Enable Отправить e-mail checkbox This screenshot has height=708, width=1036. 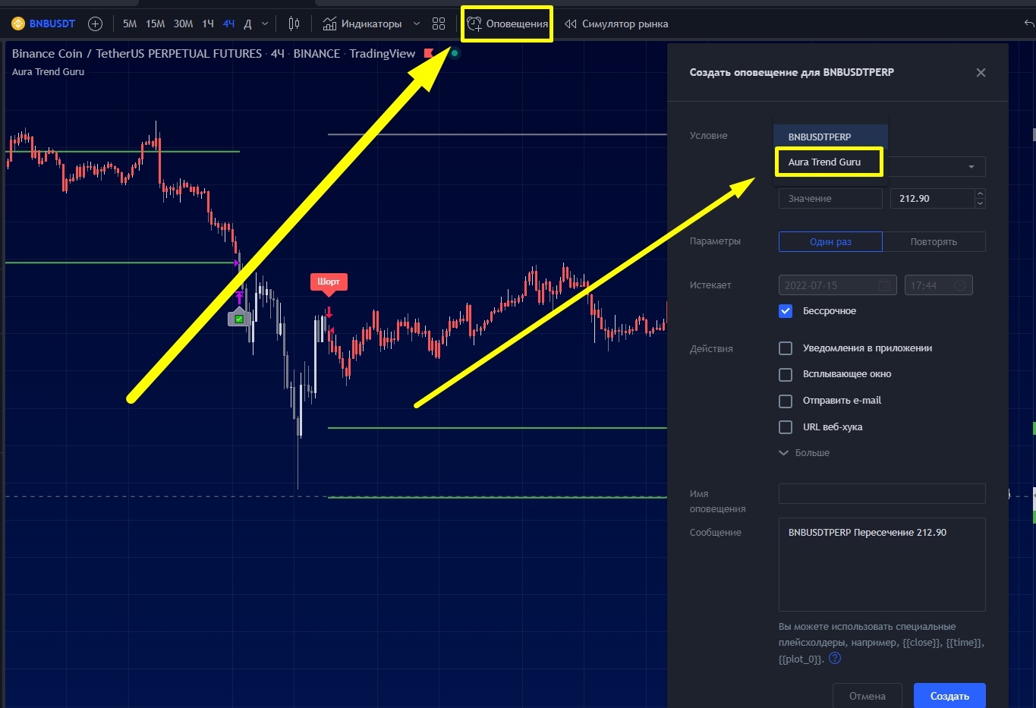click(786, 401)
